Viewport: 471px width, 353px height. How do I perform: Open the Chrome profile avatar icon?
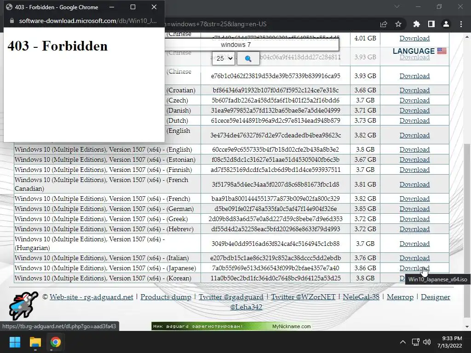(x=446, y=24)
